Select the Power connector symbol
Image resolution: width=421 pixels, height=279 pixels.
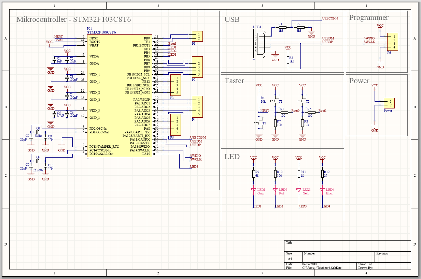pos(389,103)
